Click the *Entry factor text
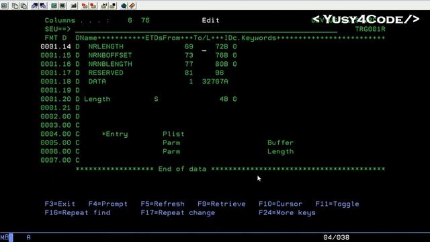Screen dimensions: 430x242 pyautogui.click(x=115, y=134)
